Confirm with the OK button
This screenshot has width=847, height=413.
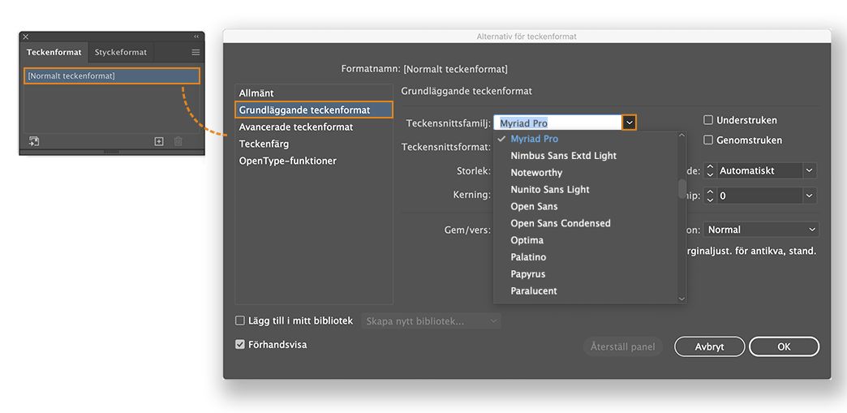pos(784,346)
